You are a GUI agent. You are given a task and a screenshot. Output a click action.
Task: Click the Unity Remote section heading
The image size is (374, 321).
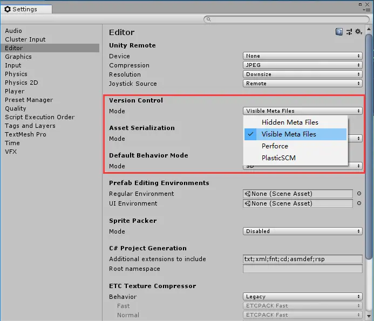132,45
